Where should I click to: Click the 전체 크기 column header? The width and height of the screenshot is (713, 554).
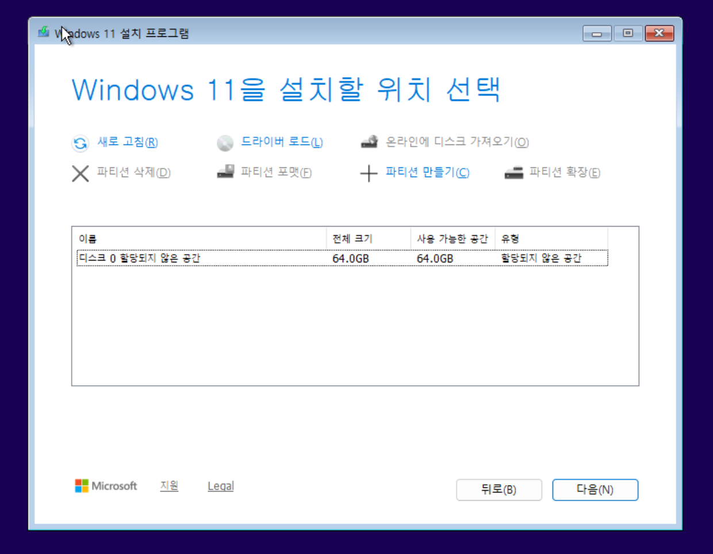[368, 239]
